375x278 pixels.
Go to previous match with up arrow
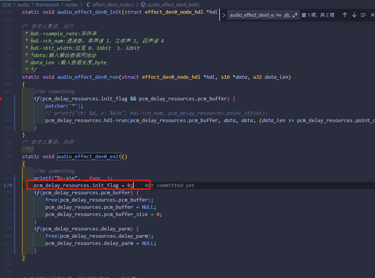(345, 15)
